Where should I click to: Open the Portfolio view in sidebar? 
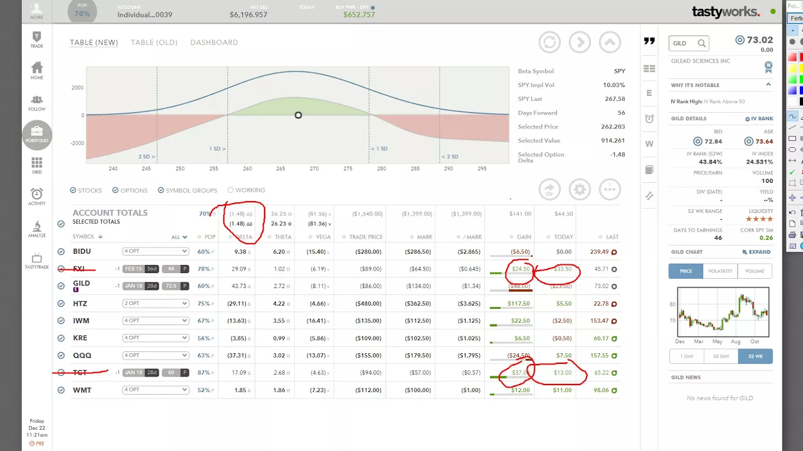tap(37, 135)
